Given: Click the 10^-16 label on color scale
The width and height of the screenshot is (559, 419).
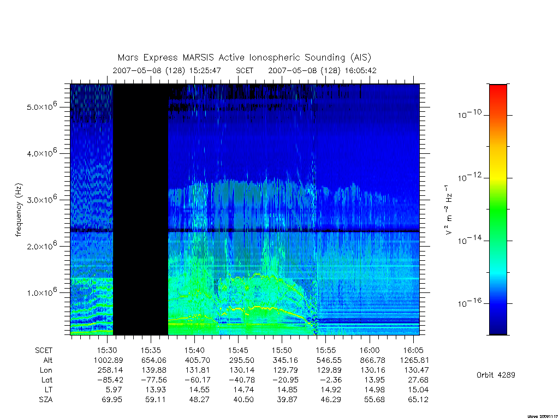Looking at the screenshot, I should coord(469,303).
